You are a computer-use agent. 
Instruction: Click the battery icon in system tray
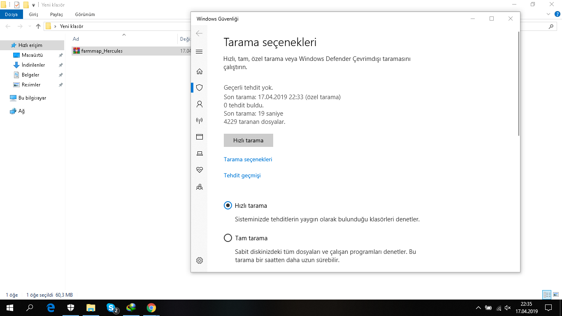pos(488,308)
